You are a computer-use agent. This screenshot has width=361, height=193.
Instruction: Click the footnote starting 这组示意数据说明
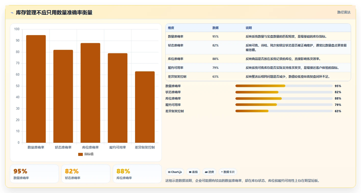tap(243, 181)
